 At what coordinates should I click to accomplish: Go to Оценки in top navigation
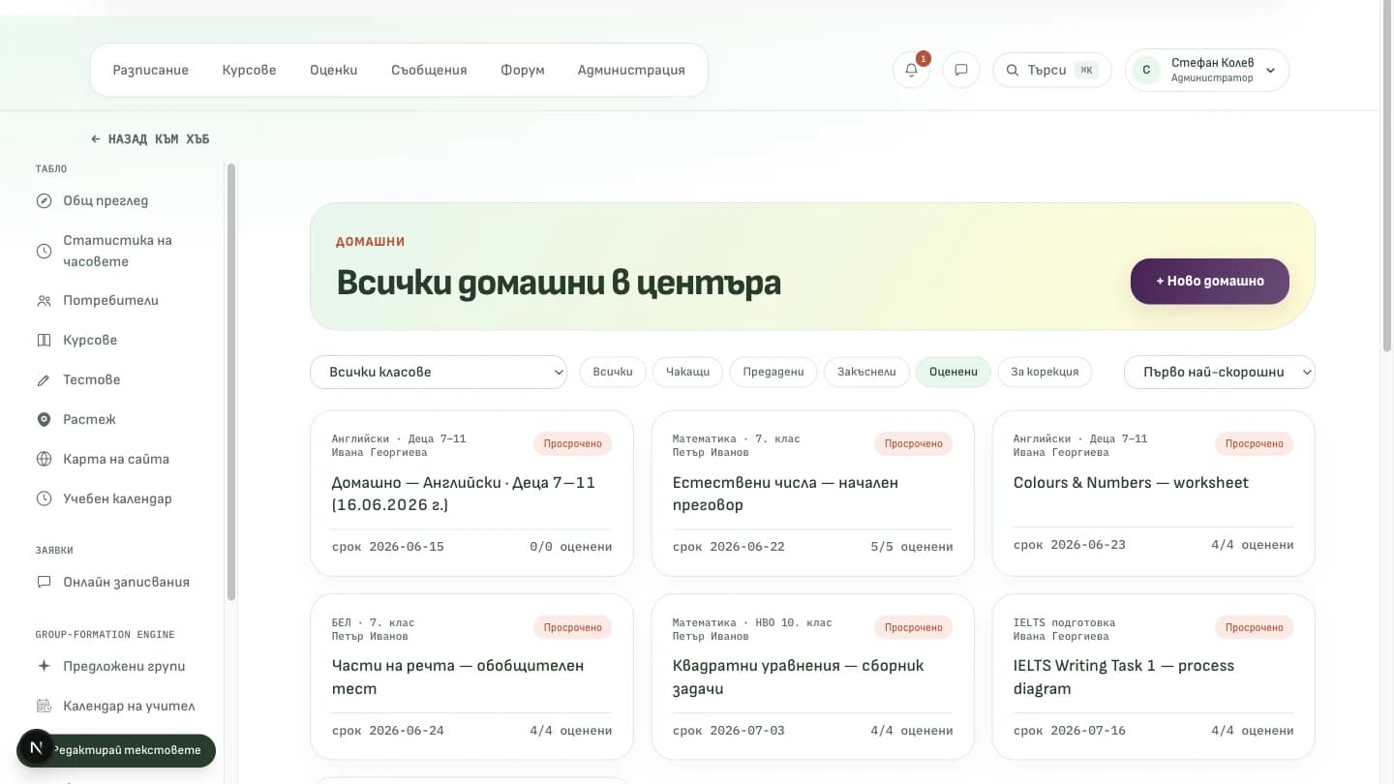334,70
